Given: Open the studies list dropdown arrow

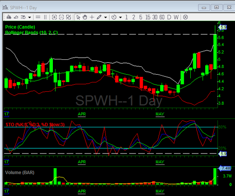Looking at the screenshot, I should [29, 17].
